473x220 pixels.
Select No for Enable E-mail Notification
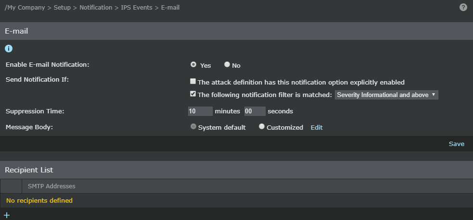click(227, 64)
